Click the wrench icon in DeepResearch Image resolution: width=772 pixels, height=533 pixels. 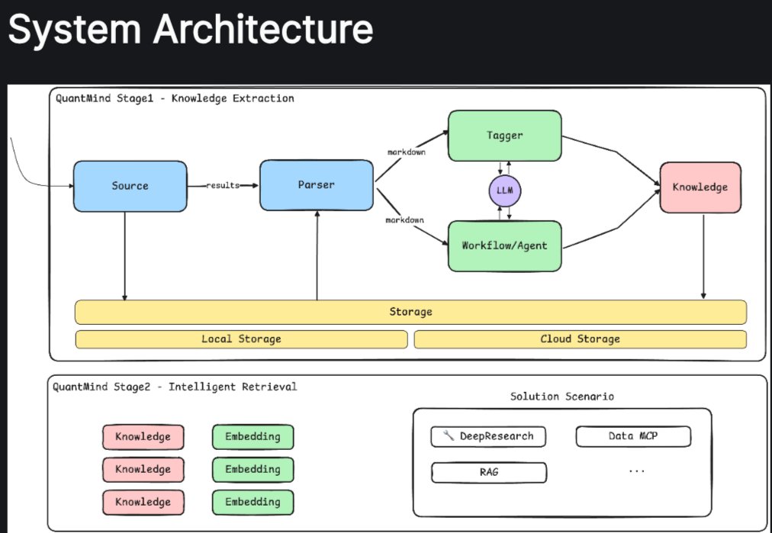(448, 435)
